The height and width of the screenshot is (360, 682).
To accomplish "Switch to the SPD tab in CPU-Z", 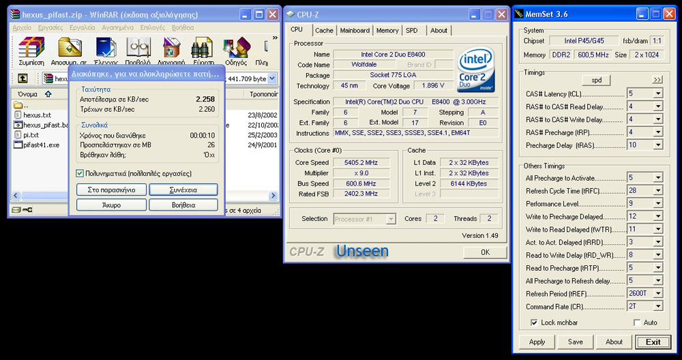I will [x=411, y=31].
